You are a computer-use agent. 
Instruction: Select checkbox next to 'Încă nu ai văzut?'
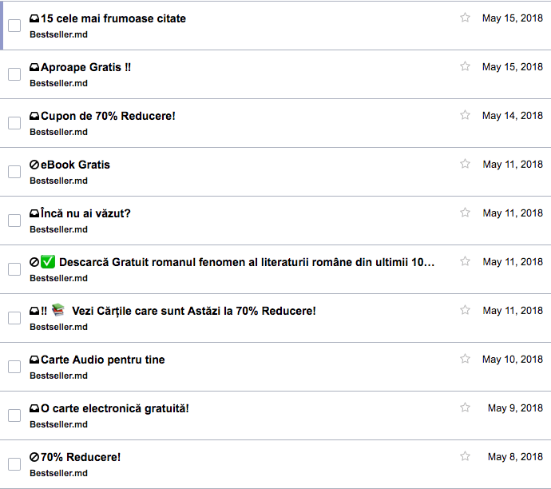point(14,221)
